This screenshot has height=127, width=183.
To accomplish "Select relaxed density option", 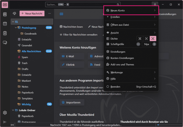I will click(x=153, y=38).
